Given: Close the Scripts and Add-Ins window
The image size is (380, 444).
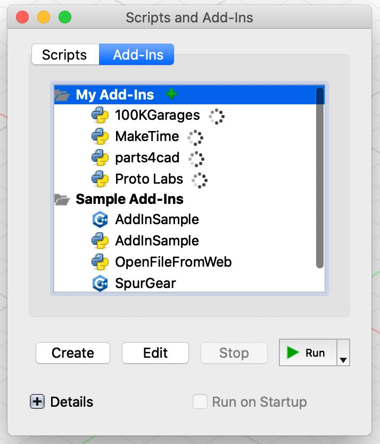Looking at the screenshot, I should 22,17.
